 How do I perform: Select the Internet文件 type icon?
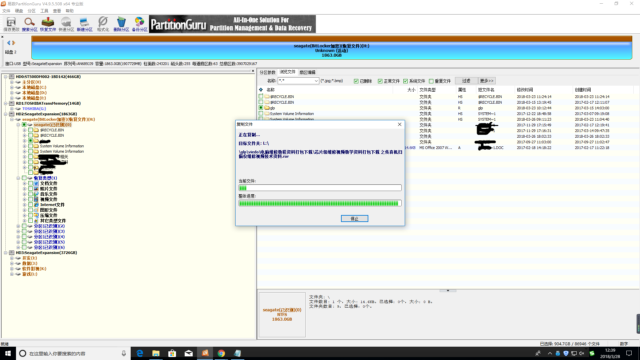coord(36,205)
